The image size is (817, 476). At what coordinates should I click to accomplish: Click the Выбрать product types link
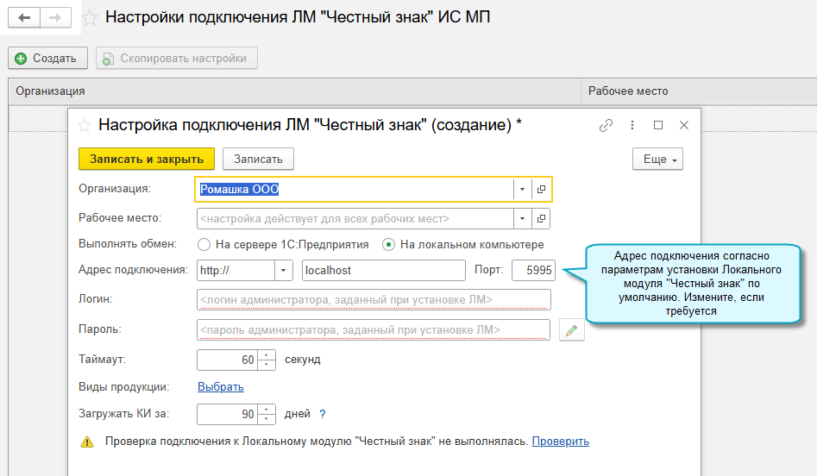(221, 386)
